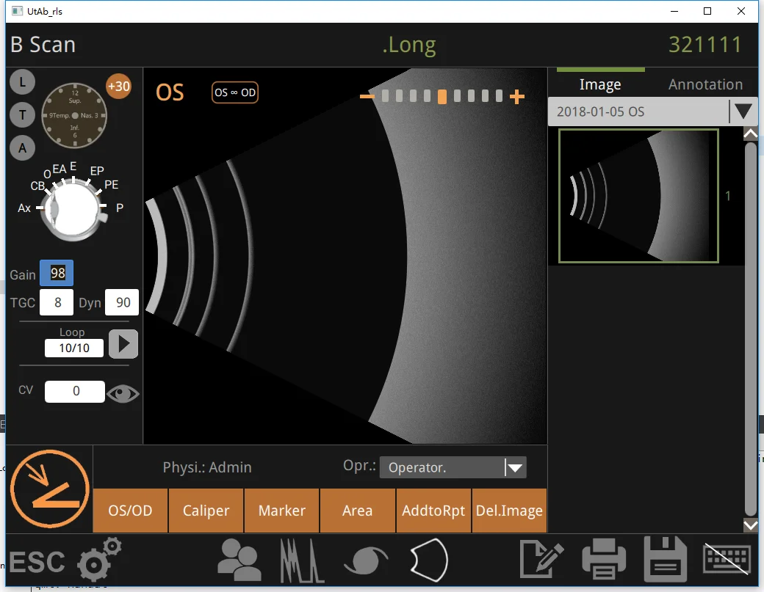Toggle the CV eye visibility icon
The height and width of the screenshot is (592, 764).
123,394
